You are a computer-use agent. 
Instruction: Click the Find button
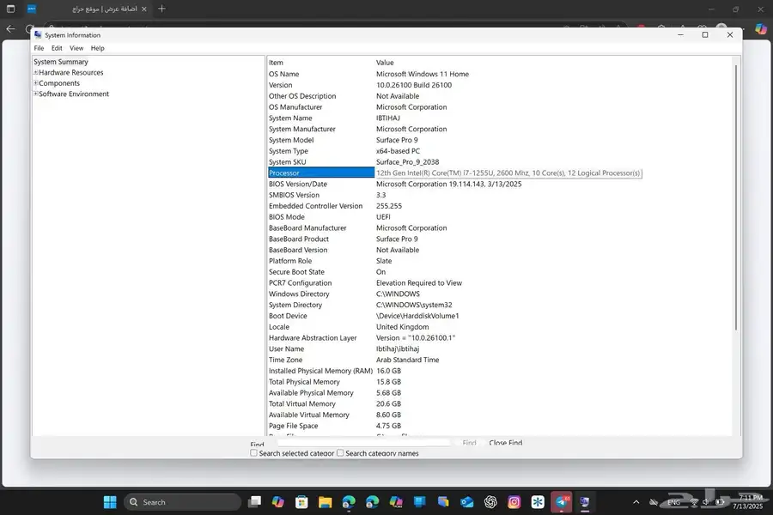469,443
